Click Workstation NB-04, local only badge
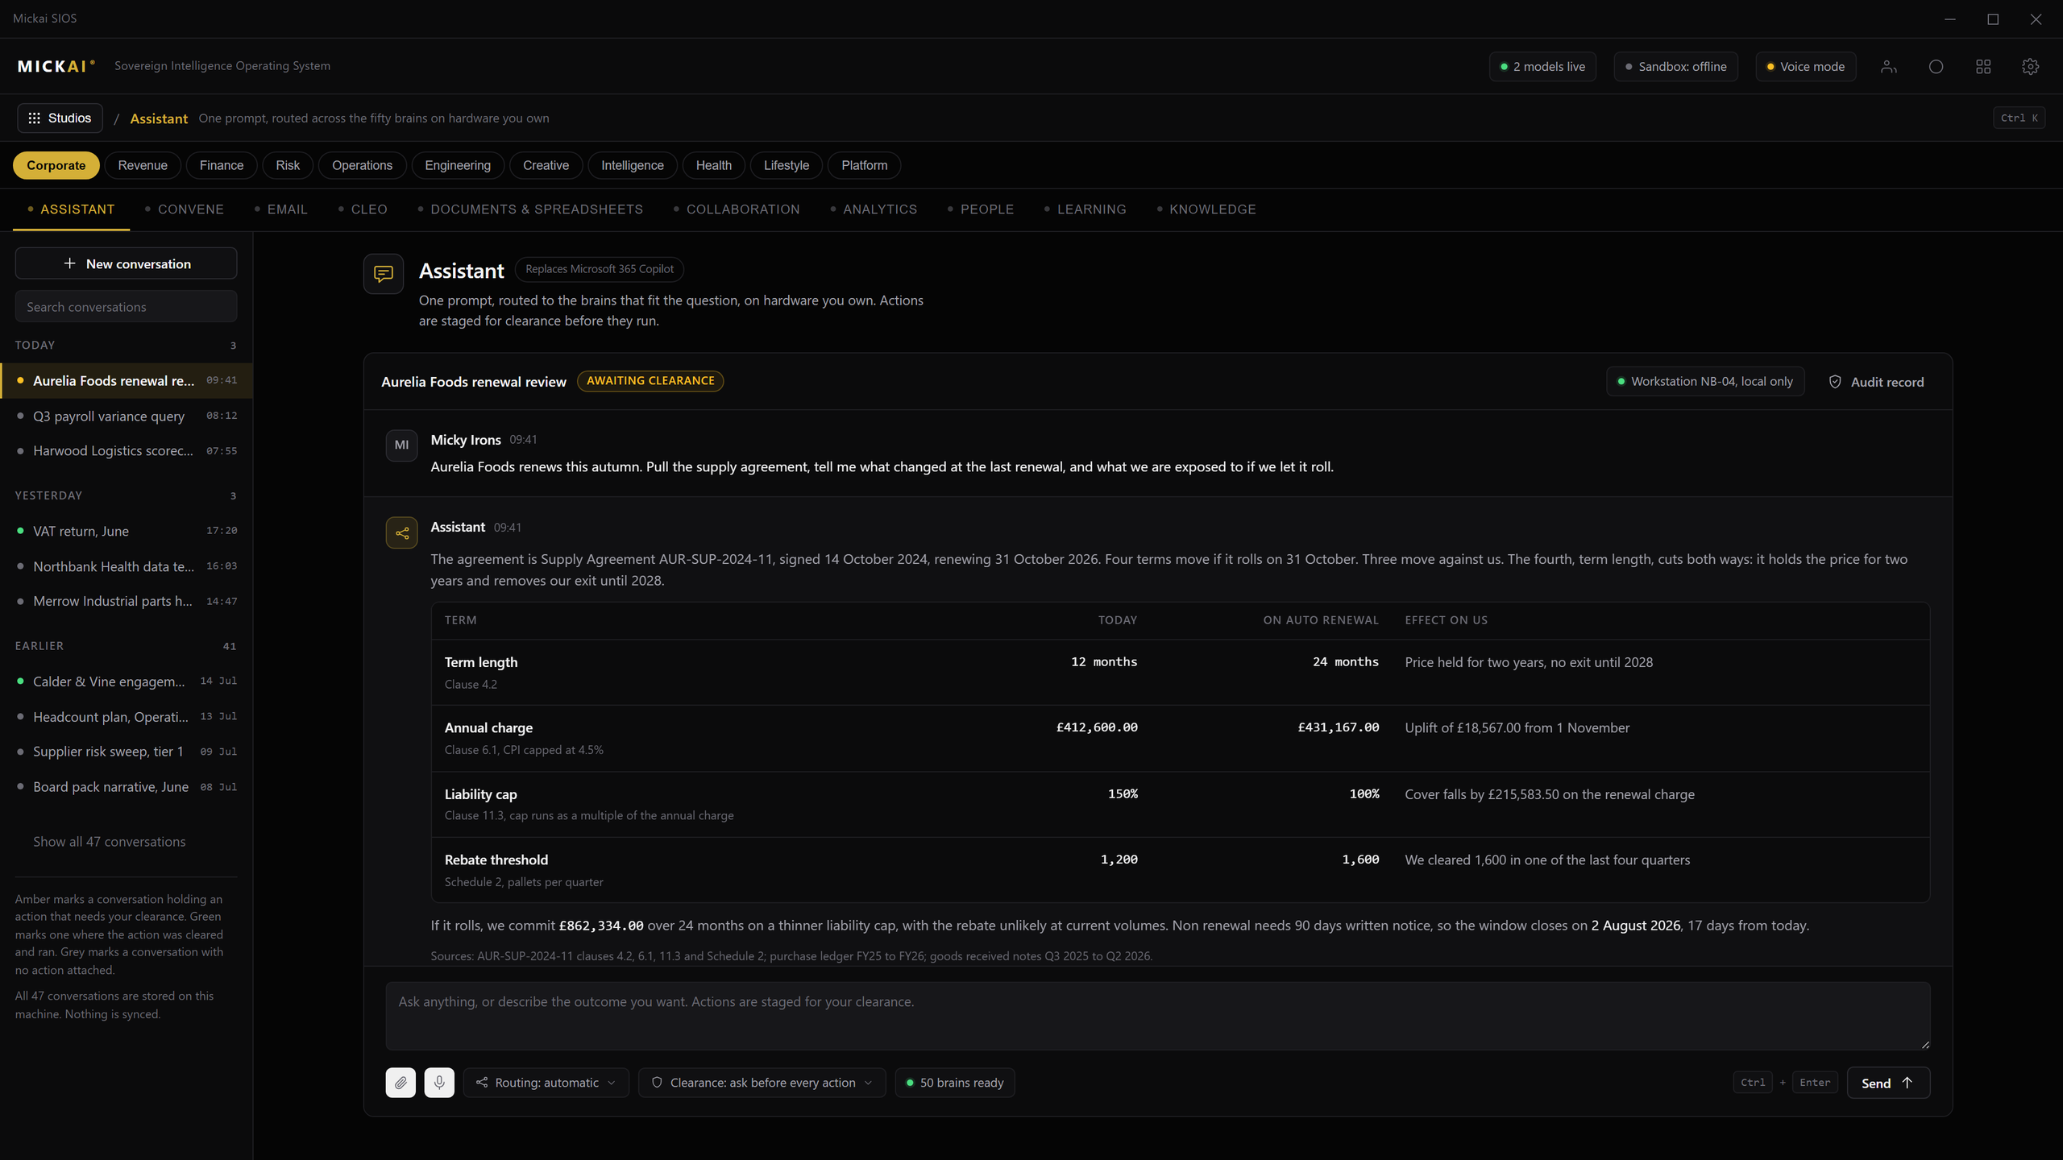Viewport: 2063px width, 1160px height. [1704, 382]
